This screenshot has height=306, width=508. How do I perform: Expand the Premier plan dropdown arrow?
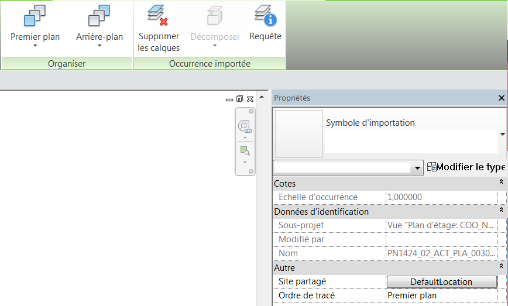[x=35, y=46]
